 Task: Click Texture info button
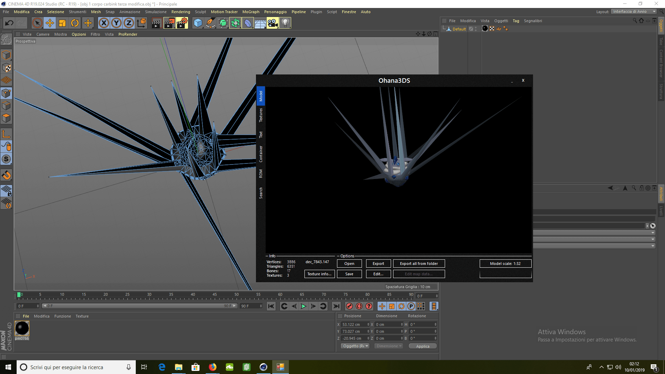click(319, 274)
